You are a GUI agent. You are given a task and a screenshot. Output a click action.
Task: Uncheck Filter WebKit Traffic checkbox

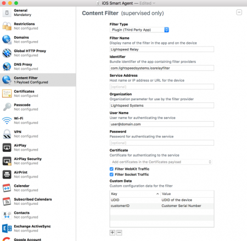111,169
